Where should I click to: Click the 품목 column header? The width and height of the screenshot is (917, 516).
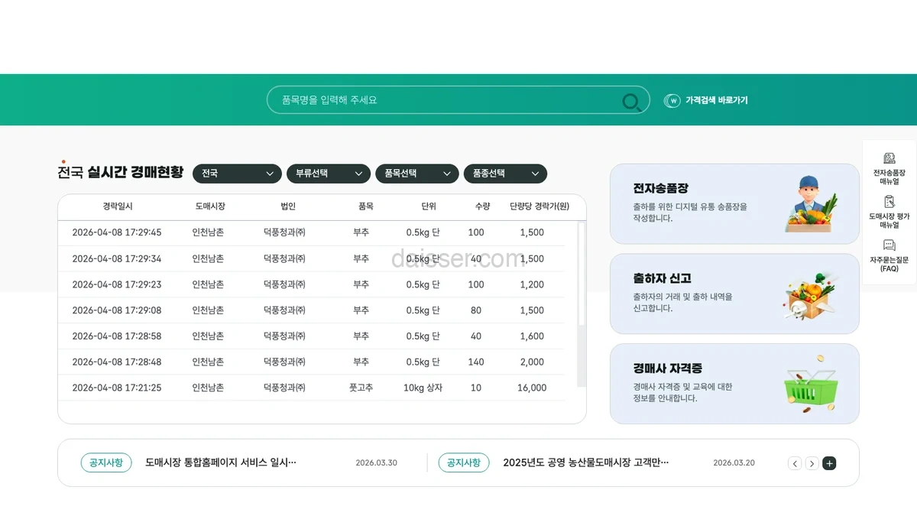[x=366, y=206]
